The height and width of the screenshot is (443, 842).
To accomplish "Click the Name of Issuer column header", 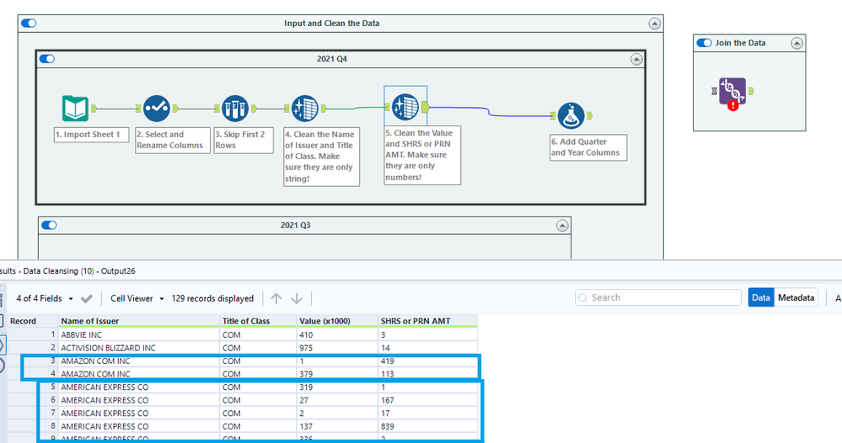I will pos(138,321).
